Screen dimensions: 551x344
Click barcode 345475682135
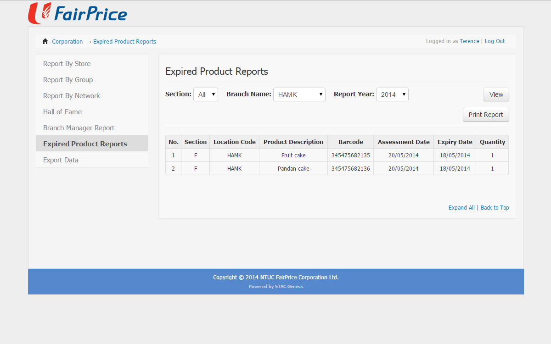(x=351, y=155)
